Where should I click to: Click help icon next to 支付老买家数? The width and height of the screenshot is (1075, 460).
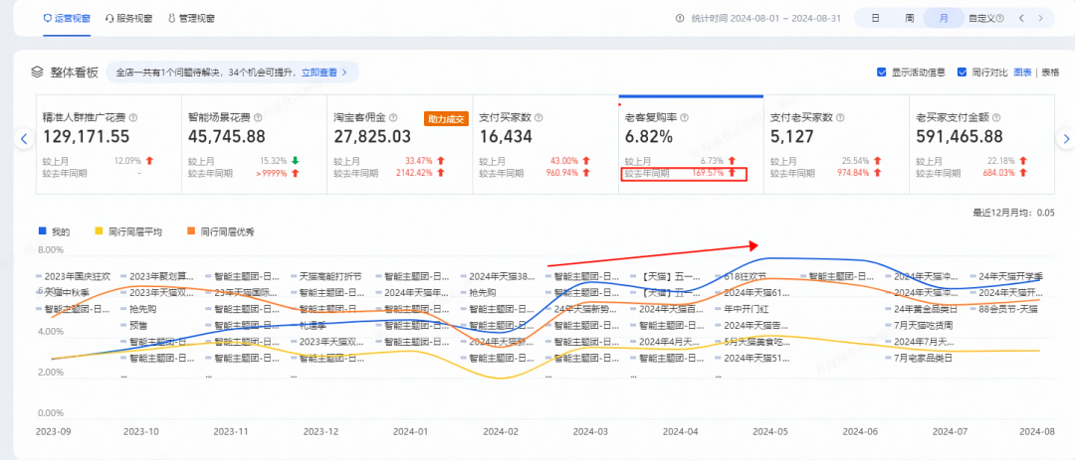click(838, 118)
